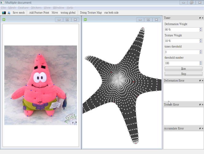The height and width of the screenshot is (154, 204).
Task: Increase Texture Weight with up arrow
Action: pos(201,40)
